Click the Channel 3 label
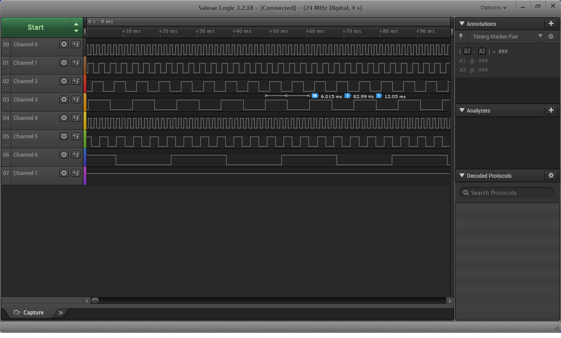Screen dimensions: 561x338 [x=25, y=99]
